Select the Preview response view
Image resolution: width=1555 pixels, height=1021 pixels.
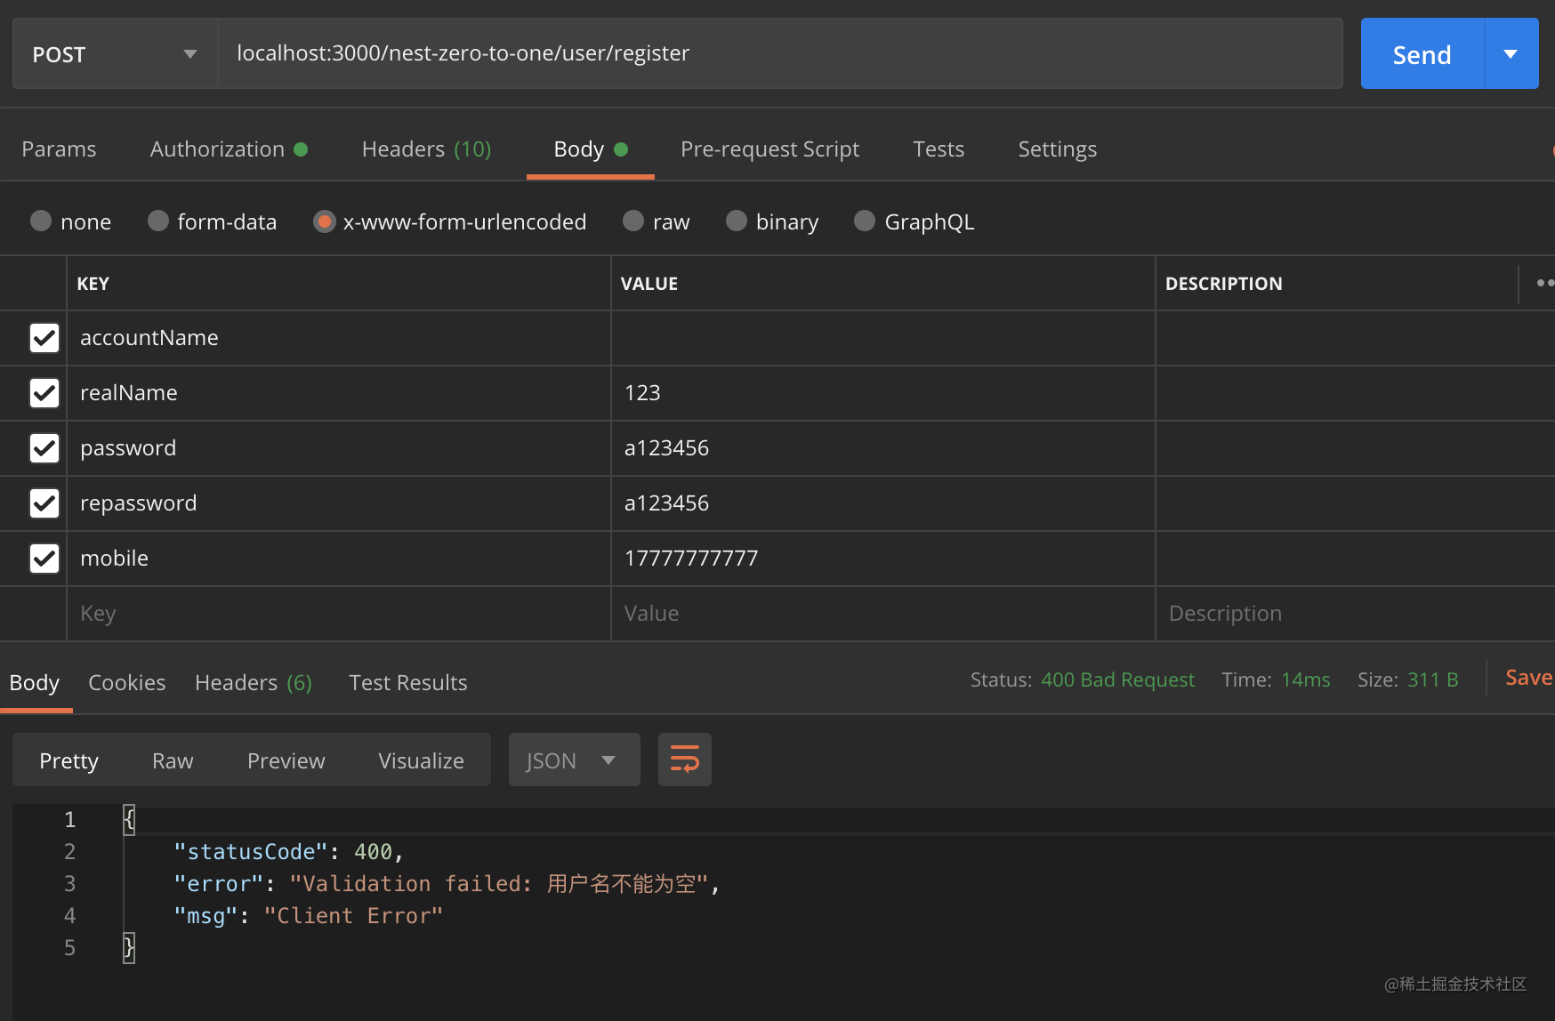(286, 760)
